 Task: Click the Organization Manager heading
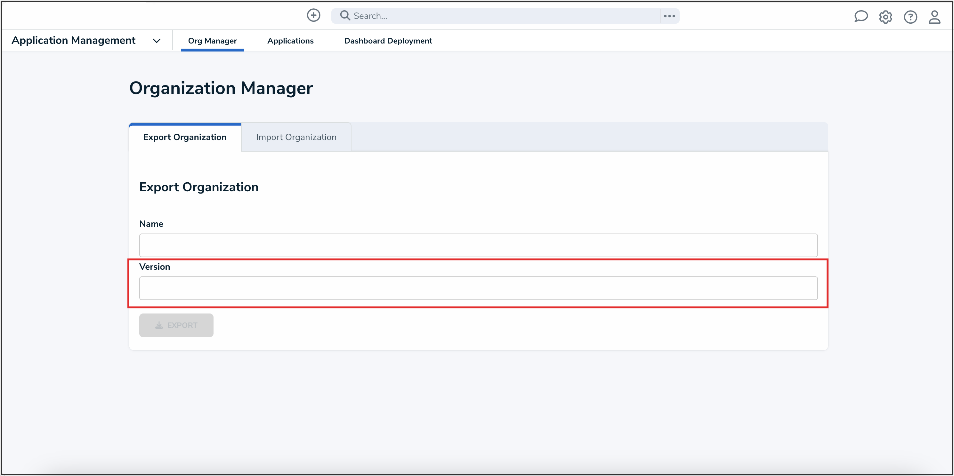coord(221,88)
